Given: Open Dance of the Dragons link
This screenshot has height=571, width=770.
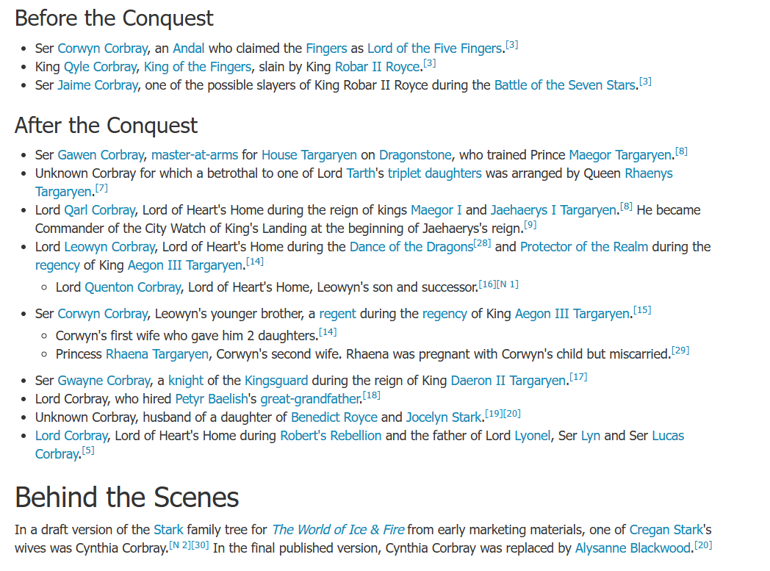Looking at the screenshot, I should pyautogui.click(x=411, y=247).
